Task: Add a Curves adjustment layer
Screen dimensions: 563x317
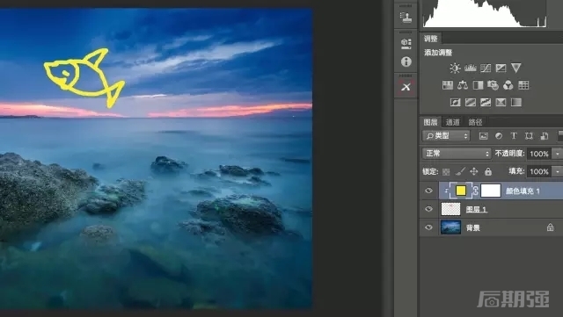Action: pyautogui.click(x=486, y=68)
